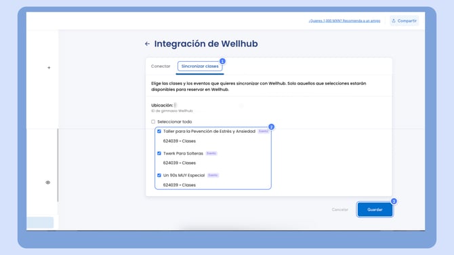
Task: Open the Conectar tab
Action: 161,66
